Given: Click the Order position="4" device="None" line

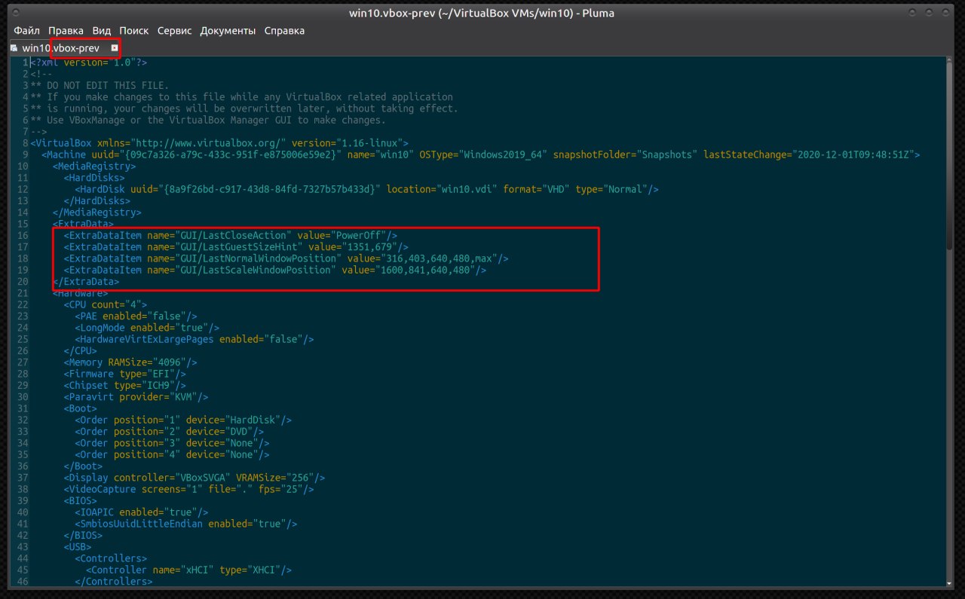Looking at the screenshot, I should tap(172, 454).
